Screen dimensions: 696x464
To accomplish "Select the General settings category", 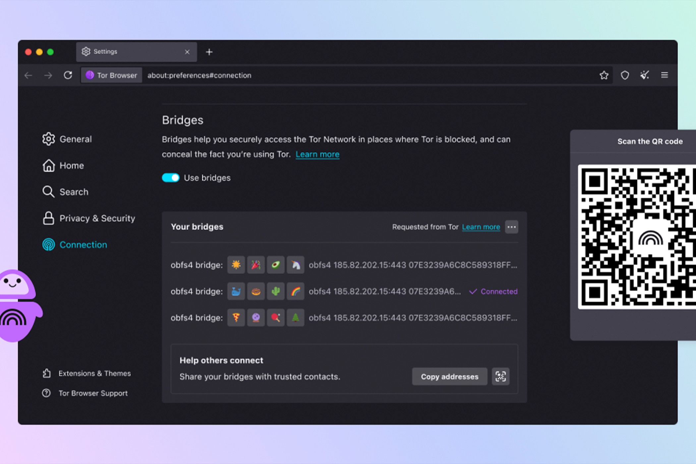I will click(x=75, y=139).
